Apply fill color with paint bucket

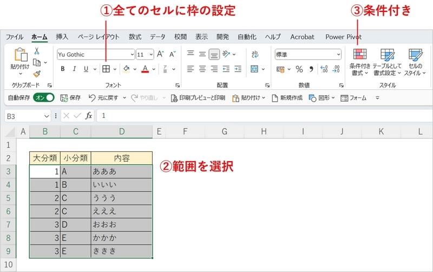click(127, 69)
